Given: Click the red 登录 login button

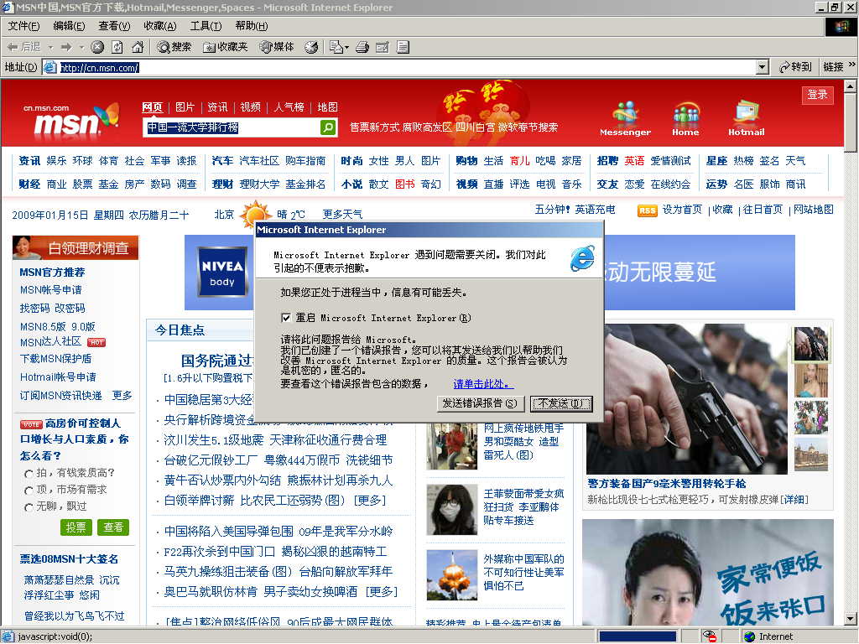Looking at the screenshot, I should click(x=817, y=94).
